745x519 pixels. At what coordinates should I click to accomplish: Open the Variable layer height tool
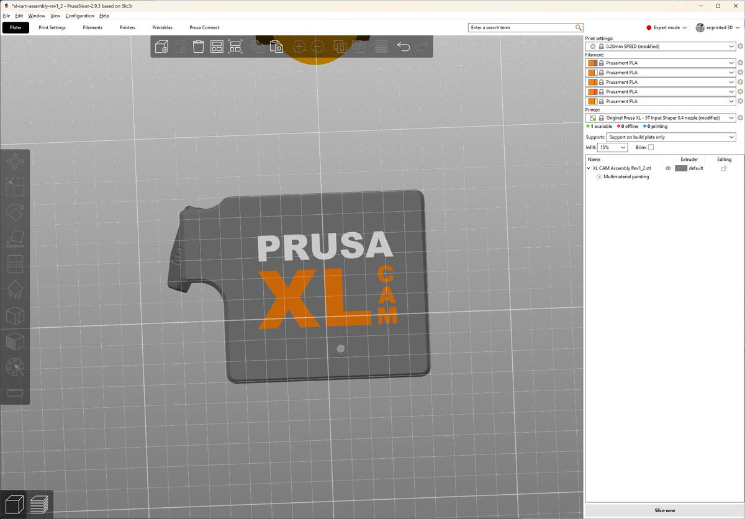coord(381,47)
